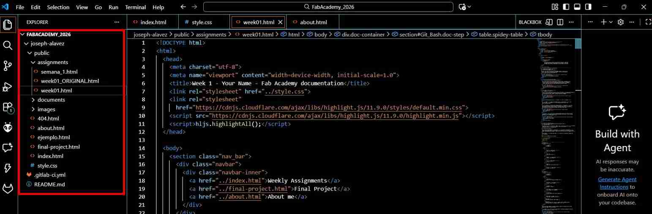Open chat settings gear icon
Image resolution: width=652 pixels, height=214 pixels.
[x=621, y=22]
